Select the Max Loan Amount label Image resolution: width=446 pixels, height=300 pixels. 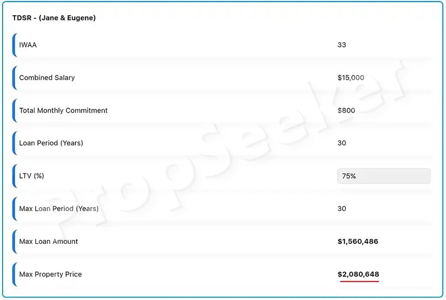[x=49, y=242]
